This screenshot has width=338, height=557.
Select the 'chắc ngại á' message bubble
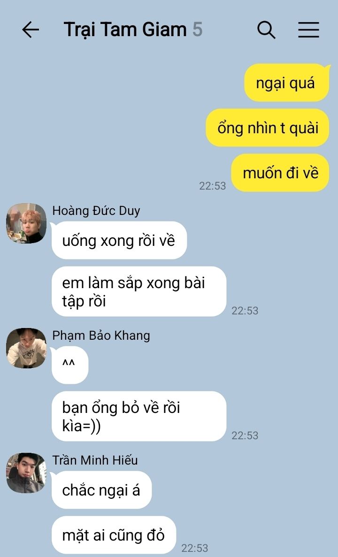102,490
